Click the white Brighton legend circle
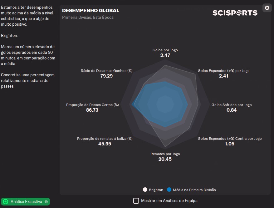Screen dimensions: 274x208 pyautogui.click(x=145, y=190)
